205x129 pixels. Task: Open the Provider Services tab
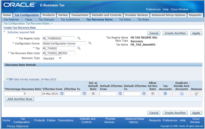tap(136, 15)
